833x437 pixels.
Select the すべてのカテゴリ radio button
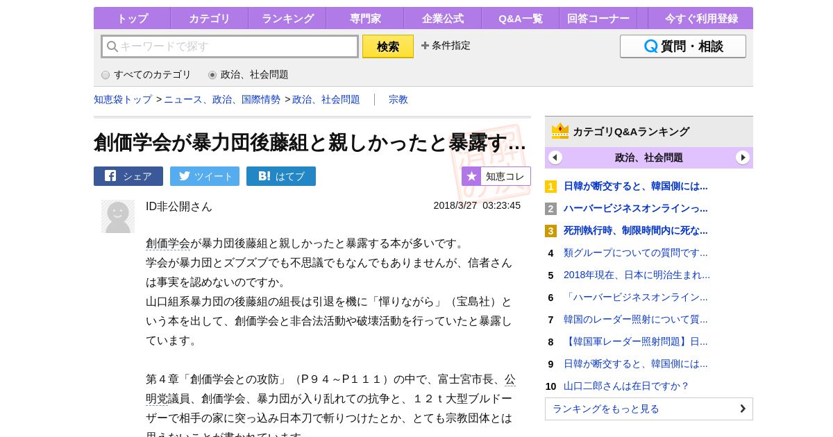point(106,75)
